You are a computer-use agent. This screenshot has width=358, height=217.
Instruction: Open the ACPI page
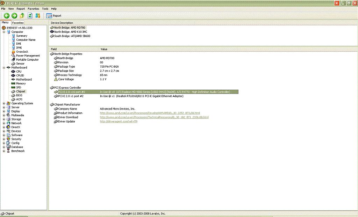19,99
